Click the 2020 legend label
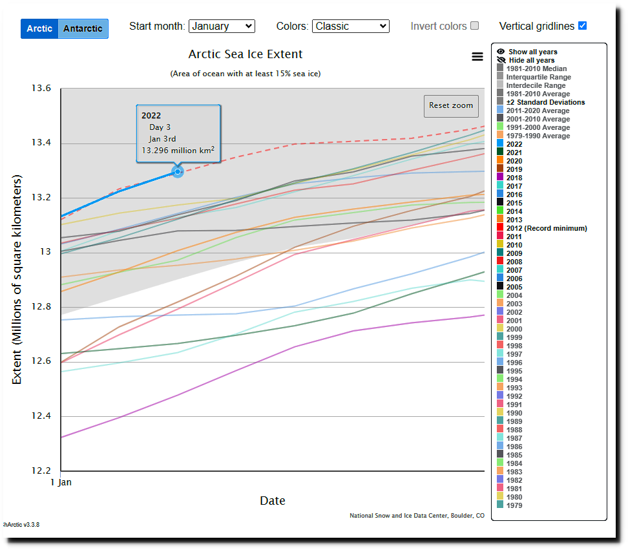This screenshot has height=550, width=628. 514,161
